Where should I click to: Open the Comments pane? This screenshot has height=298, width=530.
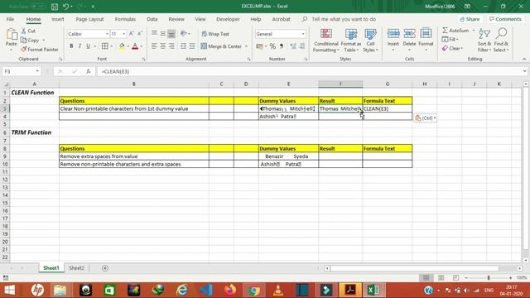point(505,19)
